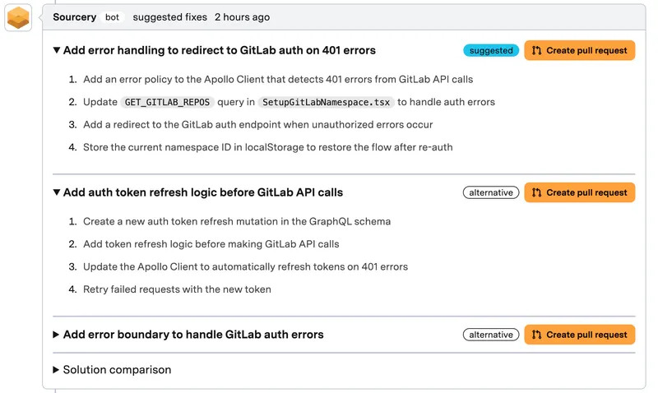Image resolution: width=658 pixels, height=393 pixels.
Task: Click the GET_GITLAB_REPOS code snippet
Action: [167, 102]
